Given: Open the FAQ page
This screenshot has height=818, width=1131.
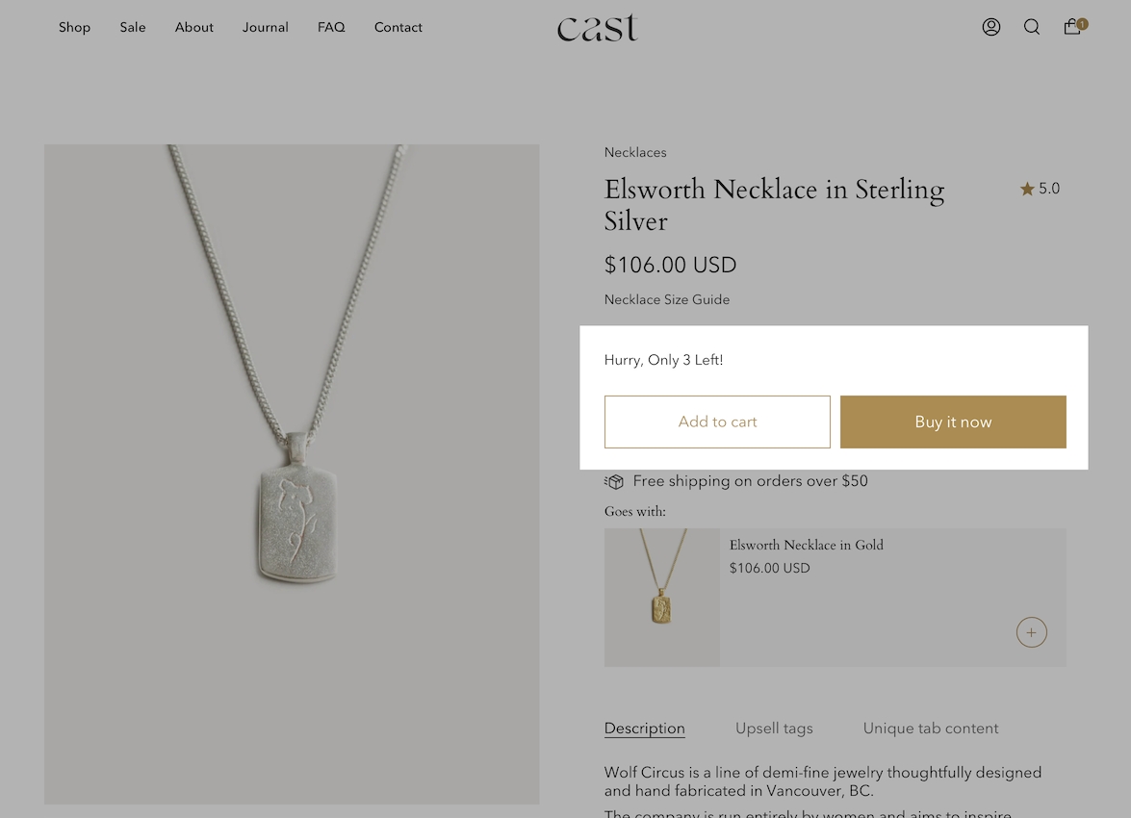Looking at the screenshot, I should [331, 27].
